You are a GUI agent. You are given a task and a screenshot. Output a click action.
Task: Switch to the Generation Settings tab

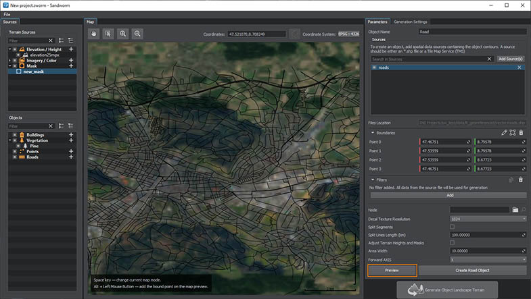(x=410, y=22)
